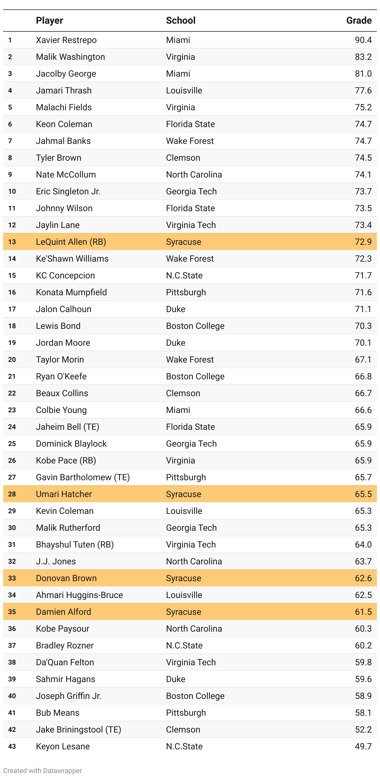380x778 pixels.
Task: Click the 49.7 grade cell
Action: tap(363, 746)
